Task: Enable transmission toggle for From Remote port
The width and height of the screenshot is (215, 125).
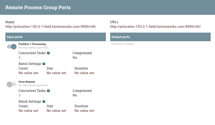Action: tap(12, 84)
